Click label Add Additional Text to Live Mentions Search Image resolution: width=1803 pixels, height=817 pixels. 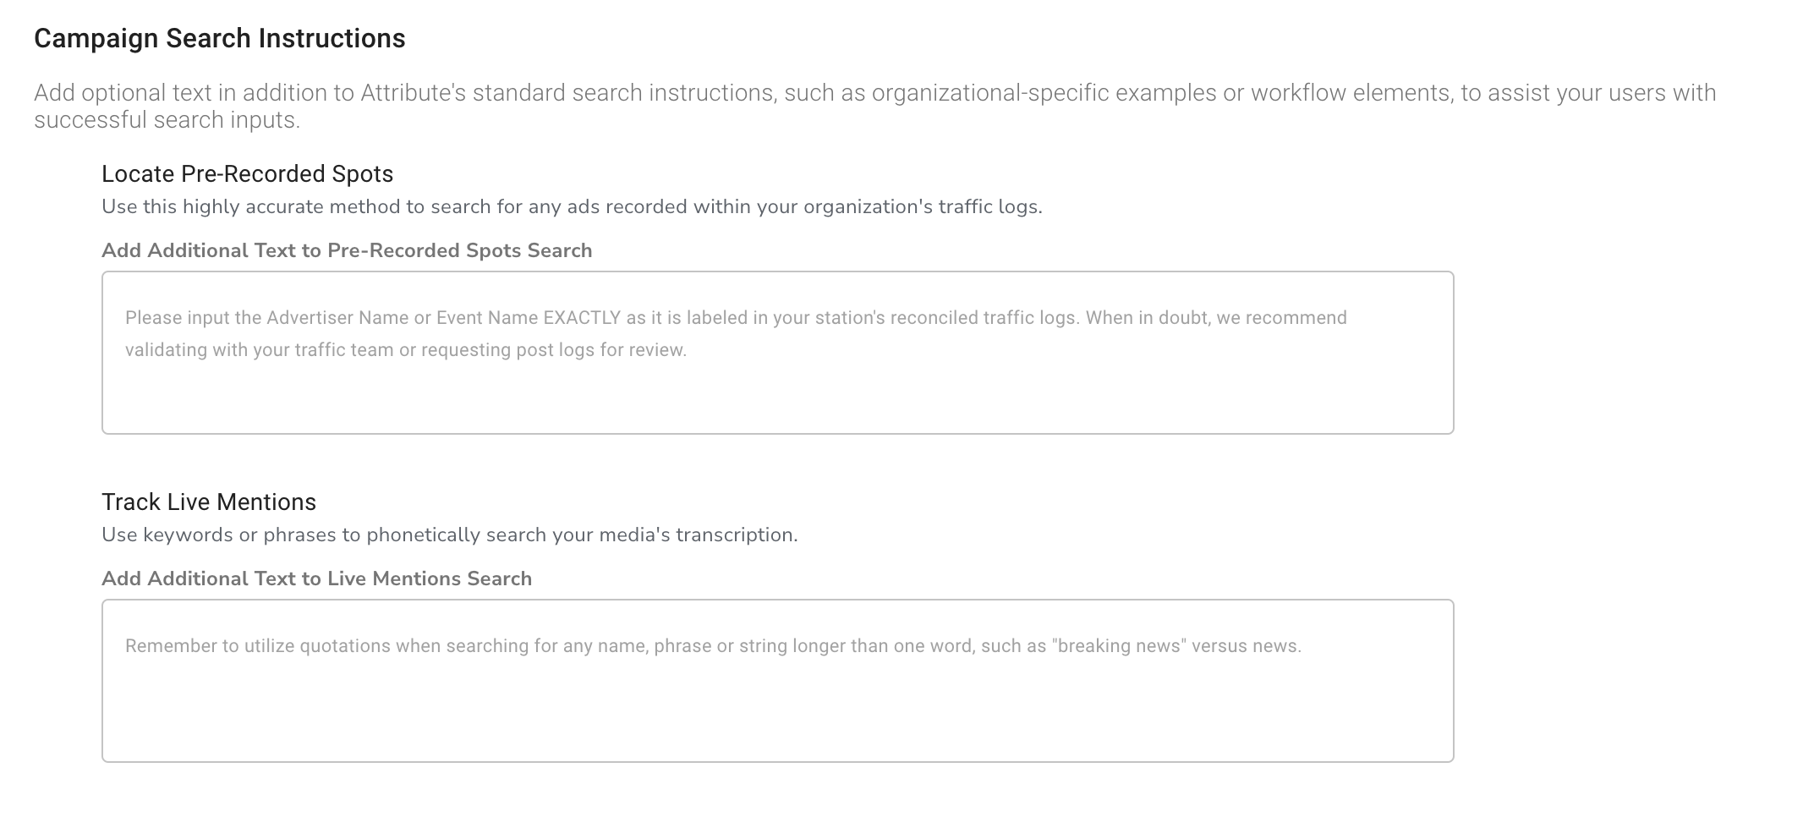[316, 578]
